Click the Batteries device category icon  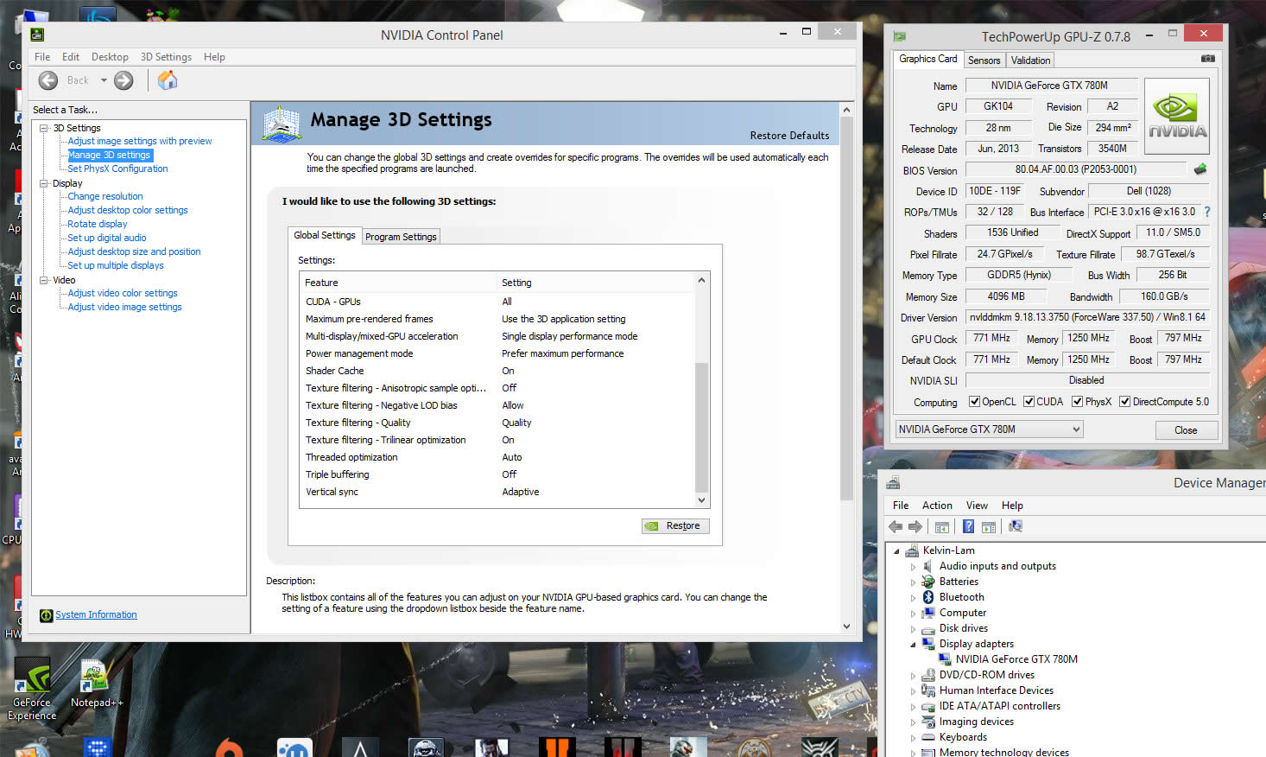928,582
